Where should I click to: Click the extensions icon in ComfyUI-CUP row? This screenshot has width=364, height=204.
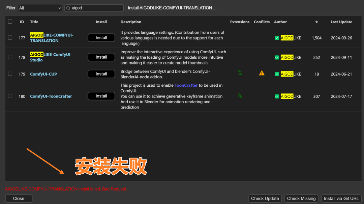tap(240, 73)
